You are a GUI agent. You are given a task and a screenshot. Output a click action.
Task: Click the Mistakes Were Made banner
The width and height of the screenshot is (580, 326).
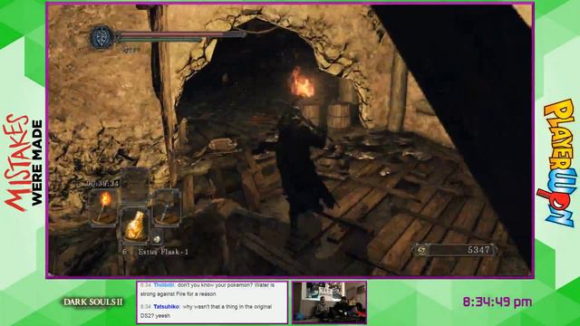click(23, 163)
